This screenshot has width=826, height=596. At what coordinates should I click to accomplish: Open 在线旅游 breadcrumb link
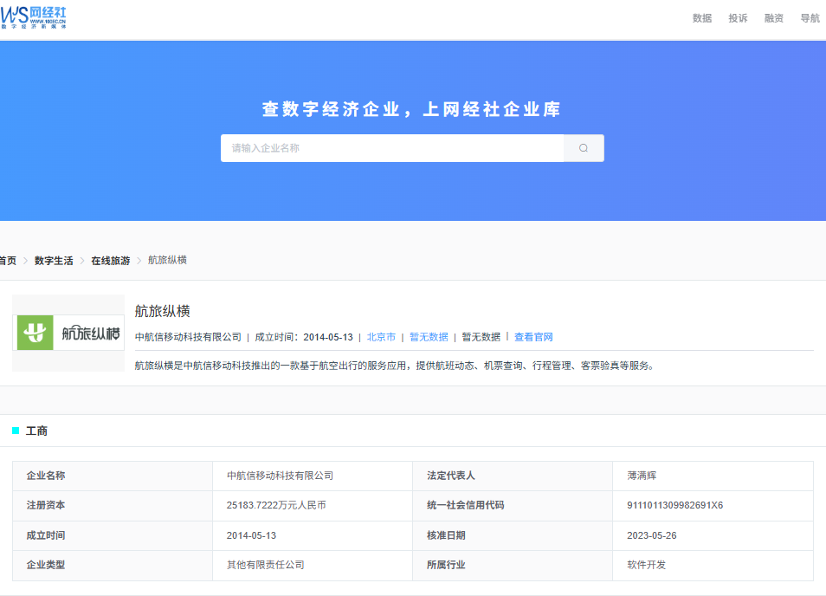[x=111, y=261]
